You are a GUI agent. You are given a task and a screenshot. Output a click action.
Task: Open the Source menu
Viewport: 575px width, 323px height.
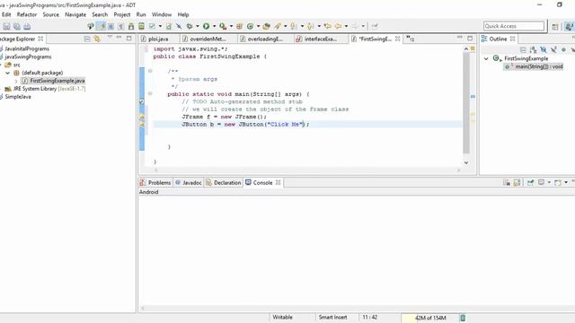50,14
